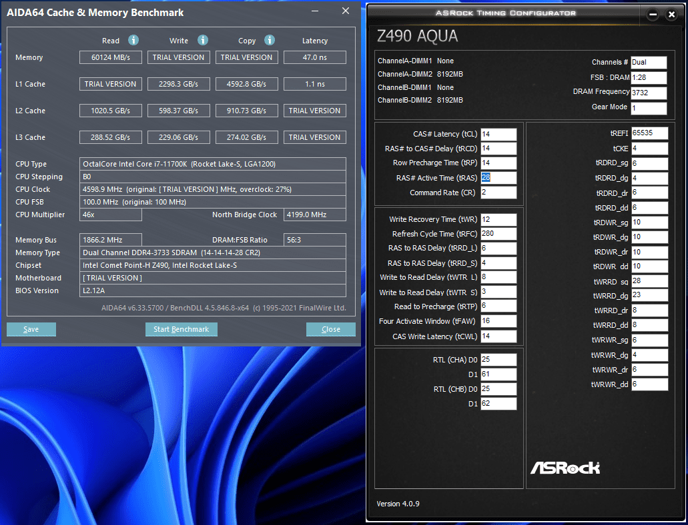
Task: Start the AIDA64 benchmark
Action: tap(182, 329)
